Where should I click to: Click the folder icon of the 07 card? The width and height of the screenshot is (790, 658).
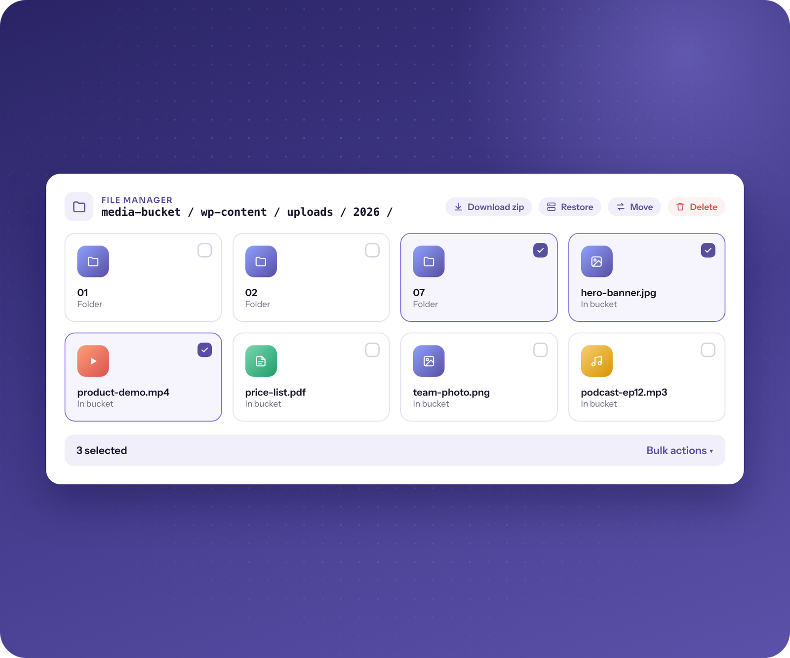[429, 261]
